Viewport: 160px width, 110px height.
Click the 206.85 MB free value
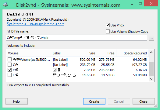tap(107, 70)
